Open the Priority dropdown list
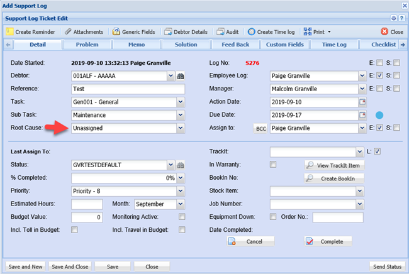Image resolution: width=409 pixels, height=274 pixels. click(180, 191)
